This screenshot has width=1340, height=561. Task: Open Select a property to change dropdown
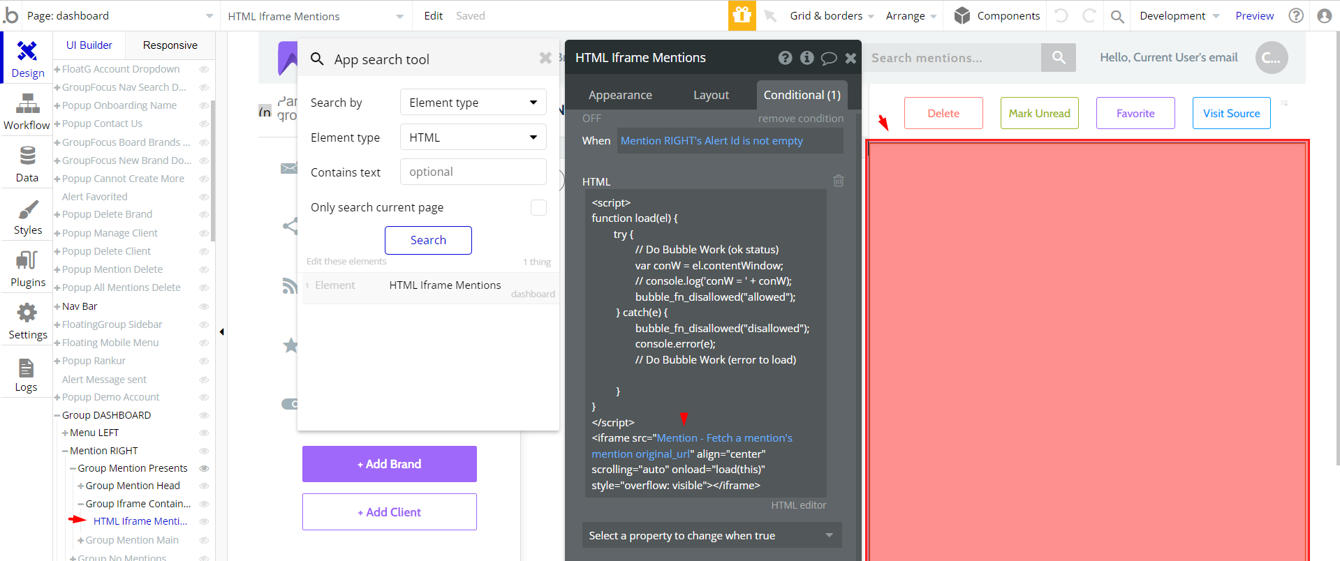pyautogui.click(x=712, y=535)
